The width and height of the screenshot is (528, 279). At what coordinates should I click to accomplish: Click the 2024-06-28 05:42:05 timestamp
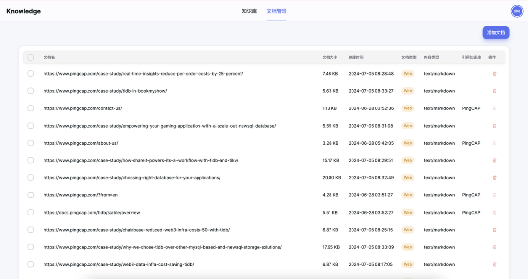371,143
